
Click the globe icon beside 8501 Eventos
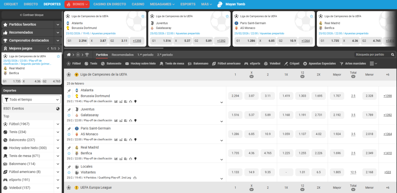[57, 109]
